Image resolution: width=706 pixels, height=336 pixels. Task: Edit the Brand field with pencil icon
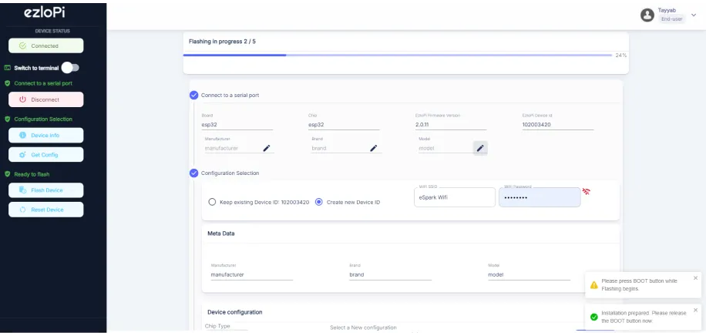(373, 148)
